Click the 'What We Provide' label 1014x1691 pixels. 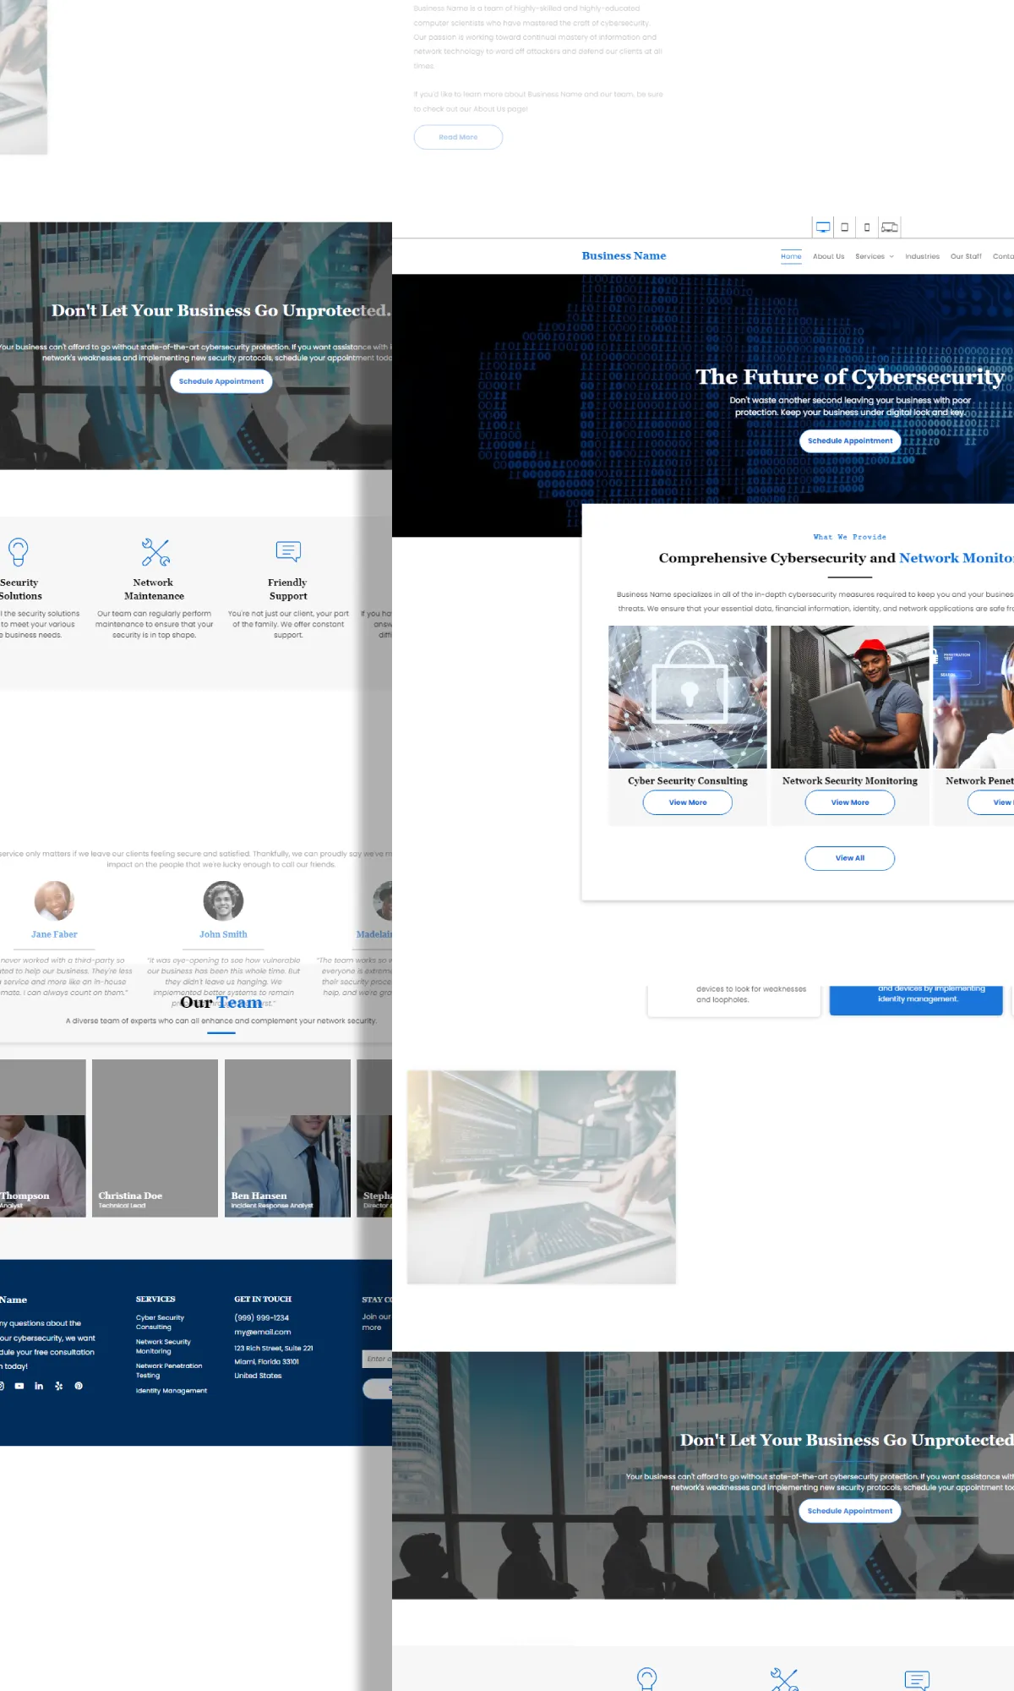click(850, 537)
